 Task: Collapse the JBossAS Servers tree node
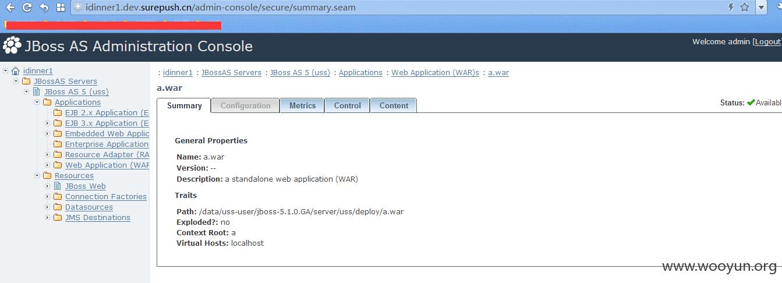coord(16,81)
